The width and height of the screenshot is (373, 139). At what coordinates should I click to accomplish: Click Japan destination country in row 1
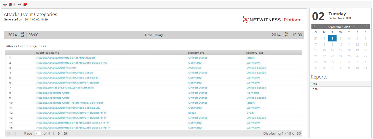click(251, 58)
